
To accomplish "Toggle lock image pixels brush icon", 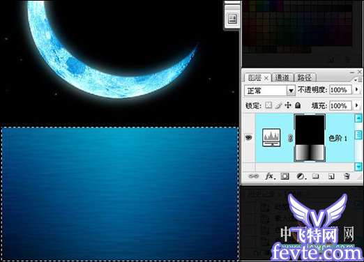I will pos(278,106).
